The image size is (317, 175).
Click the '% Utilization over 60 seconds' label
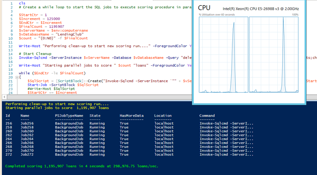coord(217,14)
